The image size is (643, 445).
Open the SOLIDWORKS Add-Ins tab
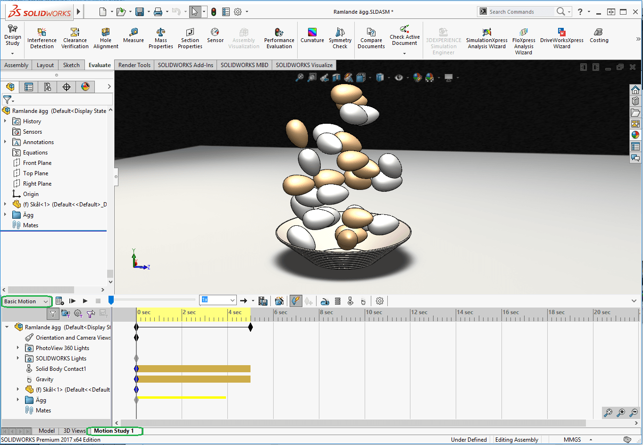click(x=185, y=65)
